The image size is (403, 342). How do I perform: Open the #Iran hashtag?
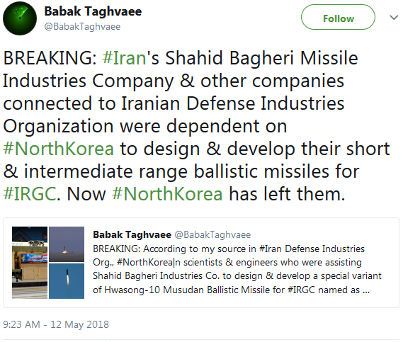click(124, 58)
